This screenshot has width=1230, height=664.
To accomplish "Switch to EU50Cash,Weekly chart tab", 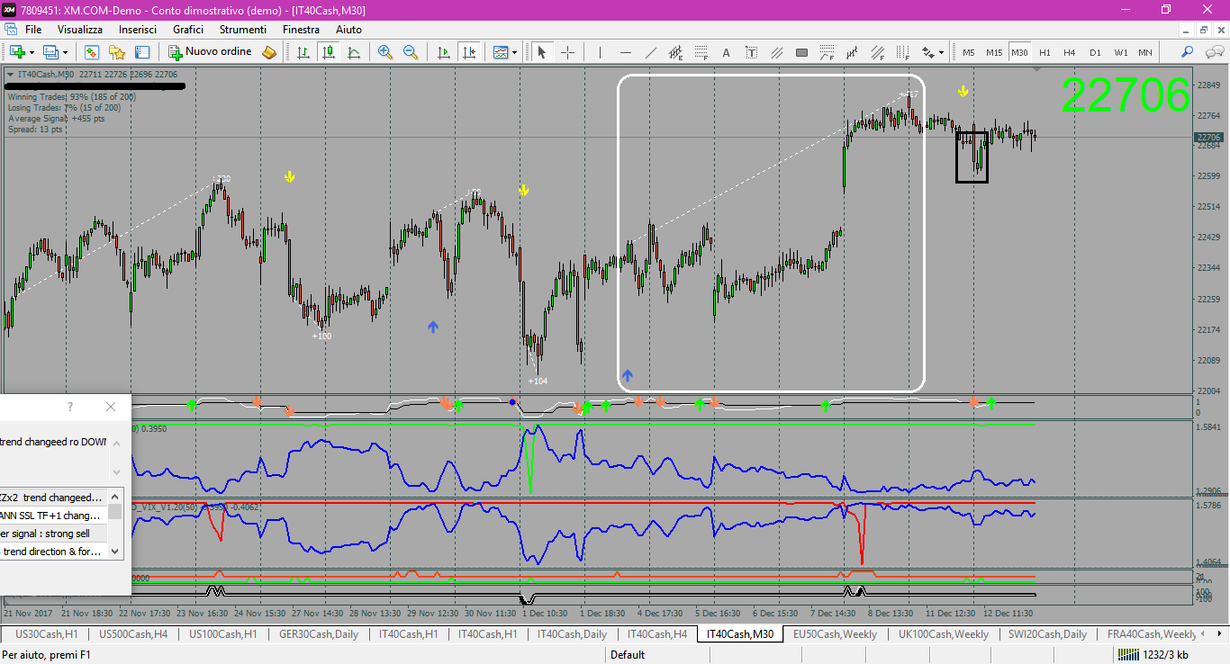I will tap(835, 634).
